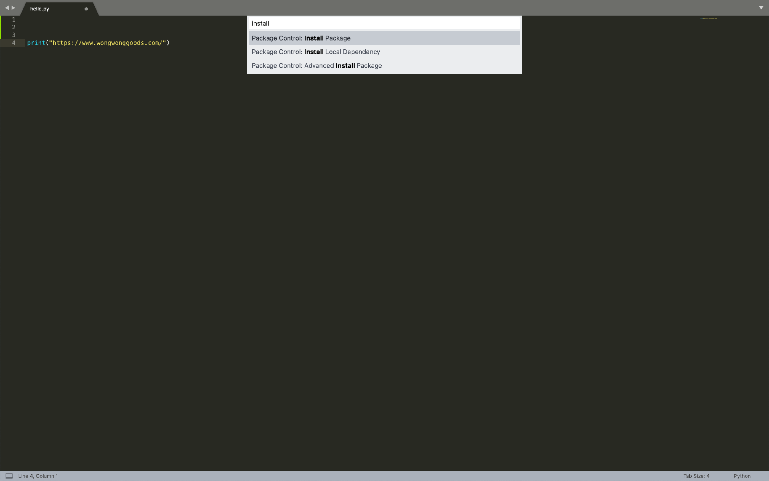Click line number 3 in the gutter
769x481 pixels.
pos(14,35)
